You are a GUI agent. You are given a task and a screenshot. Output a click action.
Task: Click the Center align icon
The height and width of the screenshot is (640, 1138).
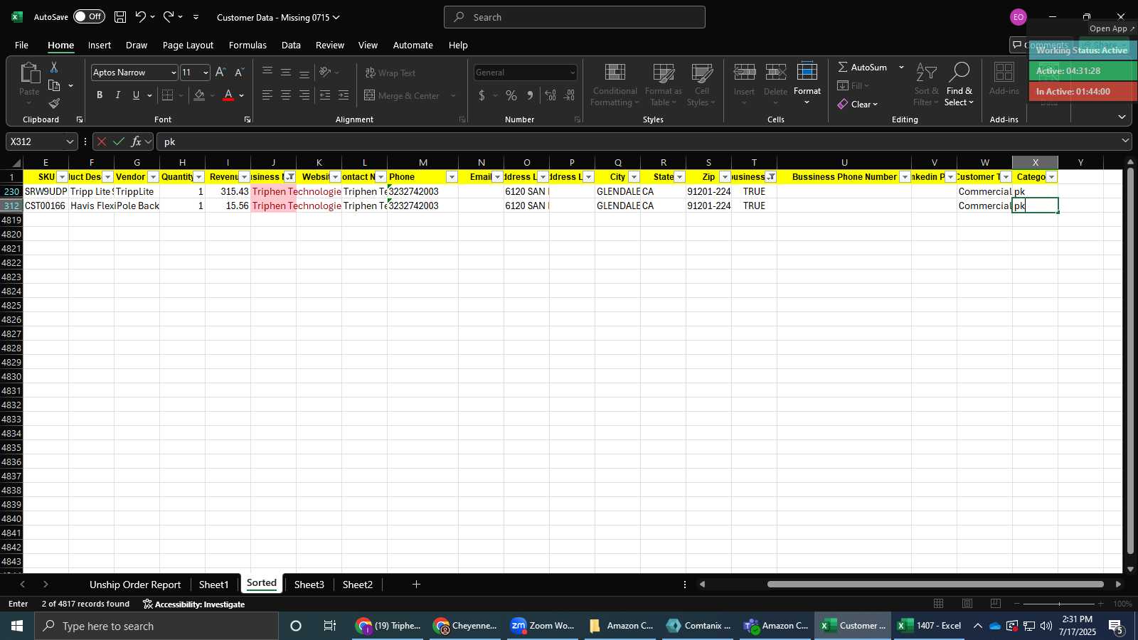tap(286, 95)
